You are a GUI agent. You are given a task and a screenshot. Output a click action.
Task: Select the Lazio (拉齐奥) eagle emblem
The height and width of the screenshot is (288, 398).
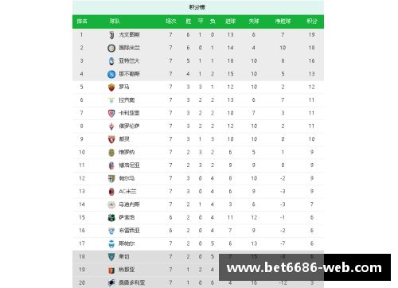(111, 100)
